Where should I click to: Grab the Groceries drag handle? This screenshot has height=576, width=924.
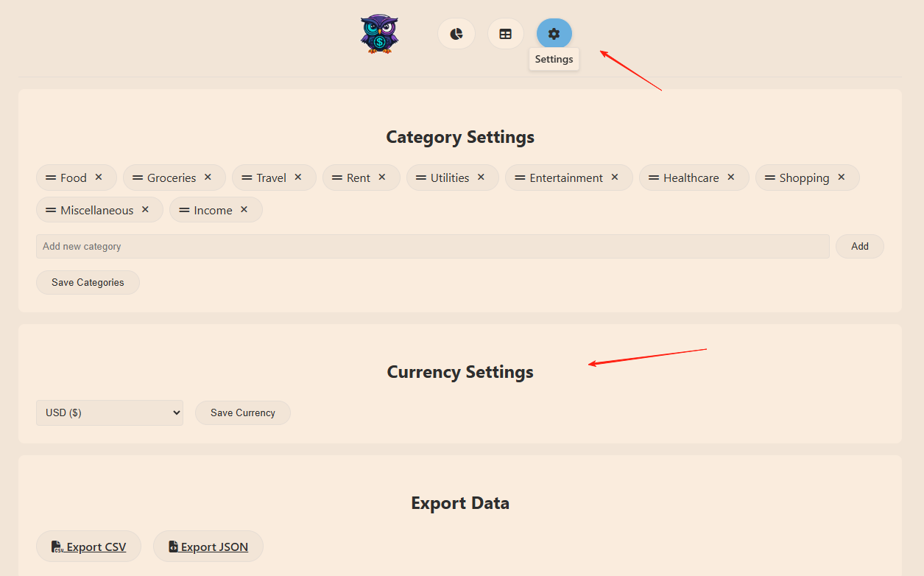click(x=138, y=178)
